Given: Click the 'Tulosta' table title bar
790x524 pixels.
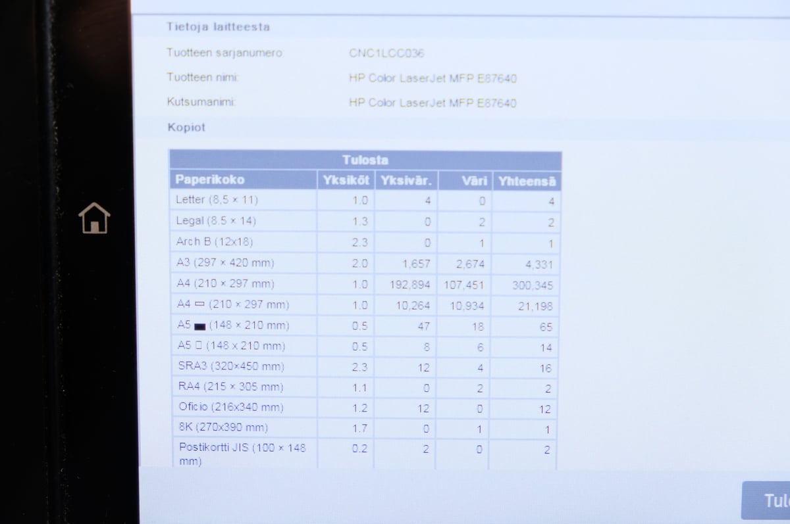Looking at the screenshot, I should [365, 160].
